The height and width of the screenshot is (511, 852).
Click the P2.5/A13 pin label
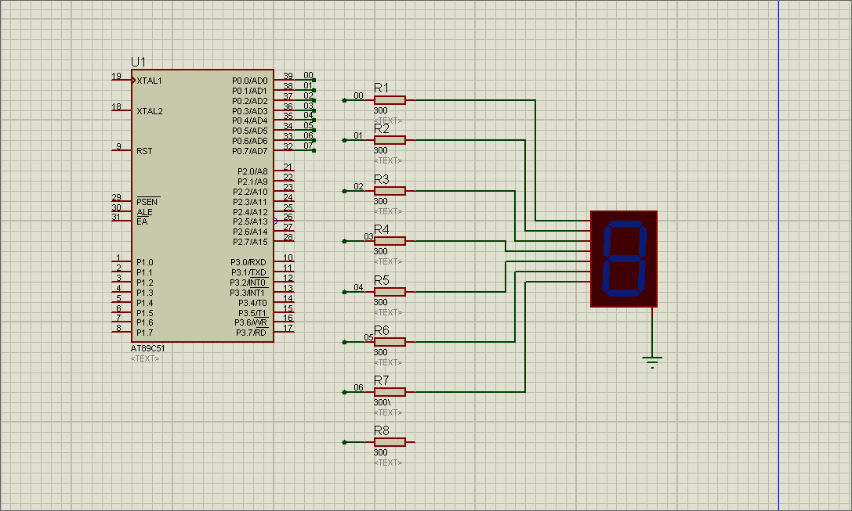(x=251, y=222)
